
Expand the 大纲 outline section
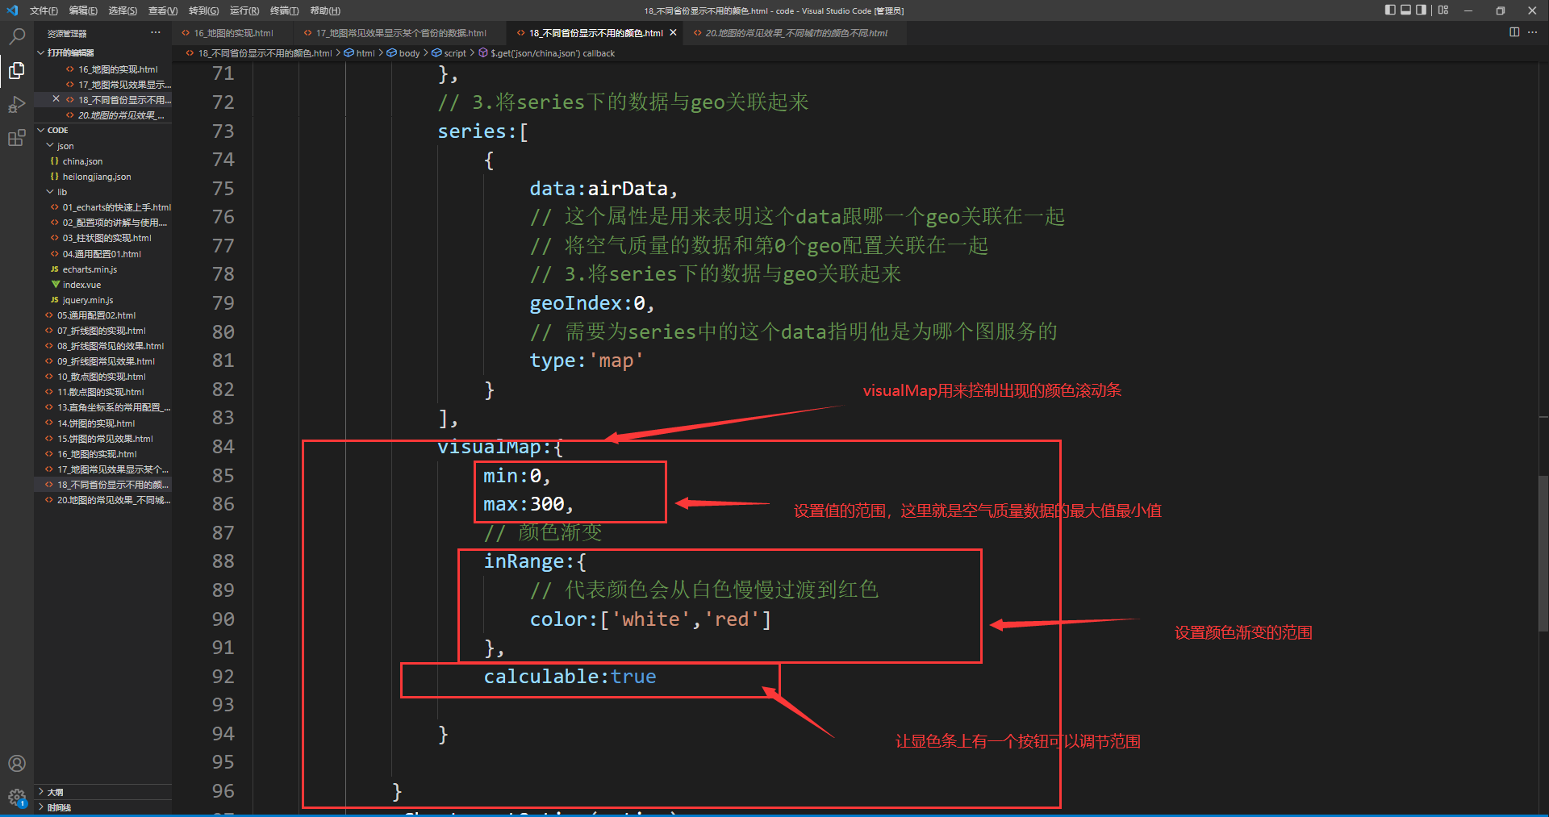point(40,792)
